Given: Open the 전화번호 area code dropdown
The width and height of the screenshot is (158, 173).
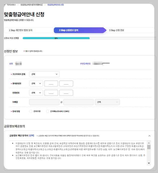Looking at the screenshot, I should point(36,93).
